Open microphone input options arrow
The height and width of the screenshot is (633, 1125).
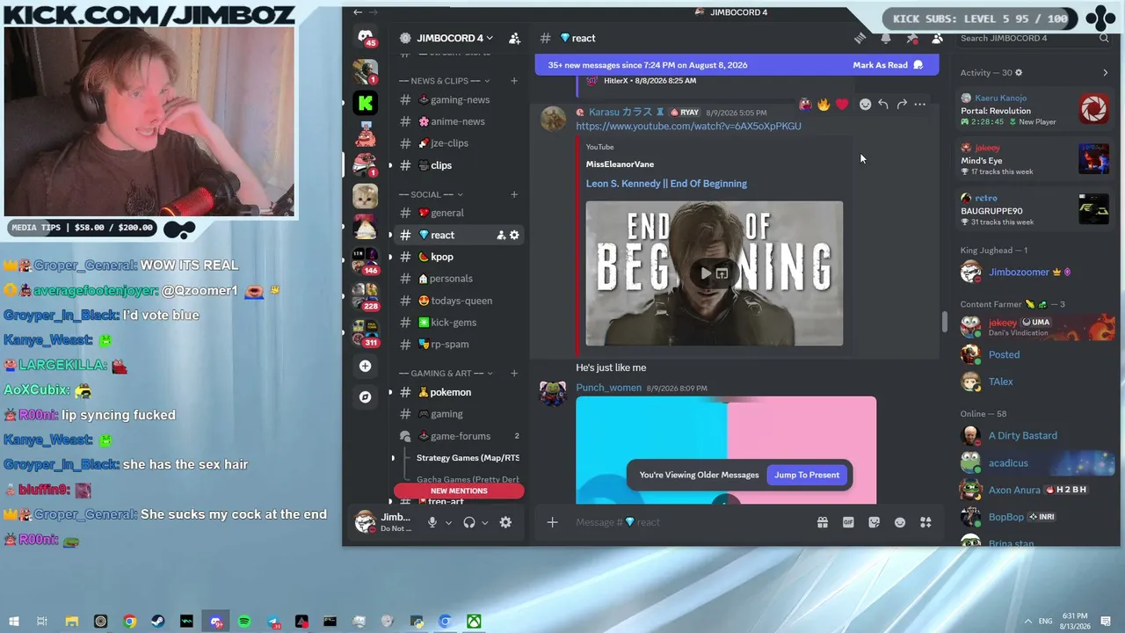point(448,522)
